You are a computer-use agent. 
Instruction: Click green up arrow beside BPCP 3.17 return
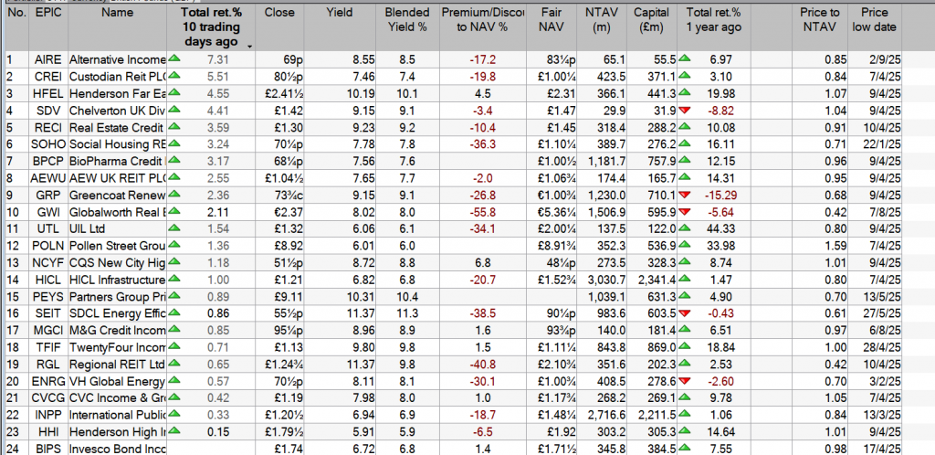[x=174, y=160]
